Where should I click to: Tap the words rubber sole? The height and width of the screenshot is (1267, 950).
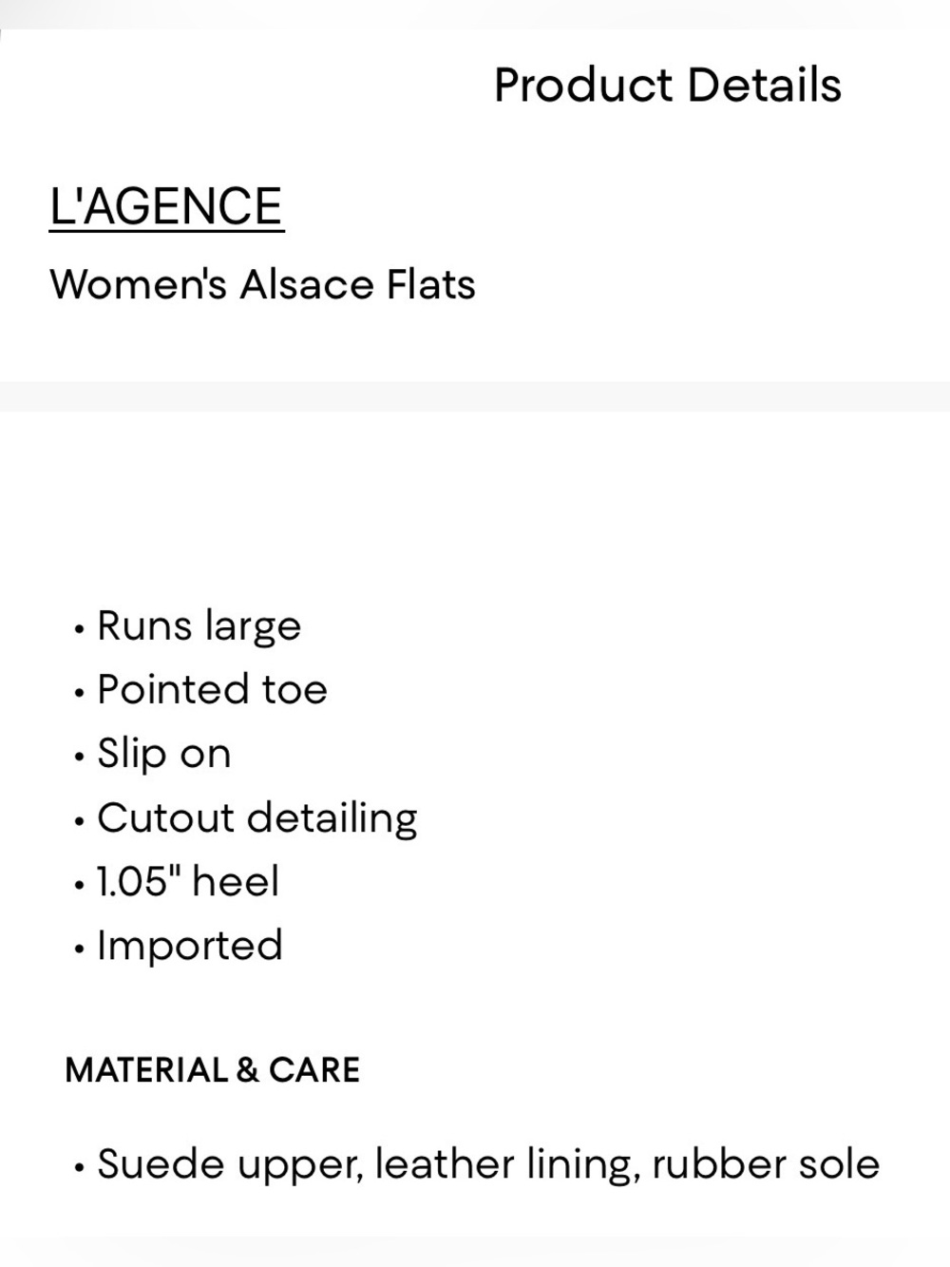coord(766,1163)
